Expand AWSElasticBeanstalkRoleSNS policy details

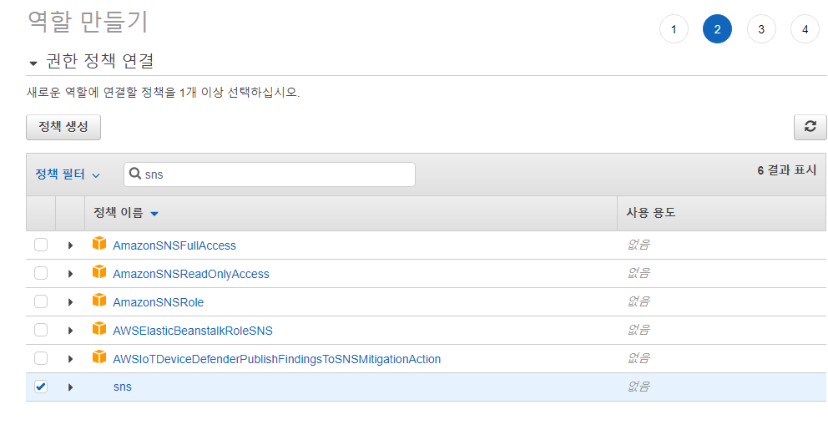[70, 331]
